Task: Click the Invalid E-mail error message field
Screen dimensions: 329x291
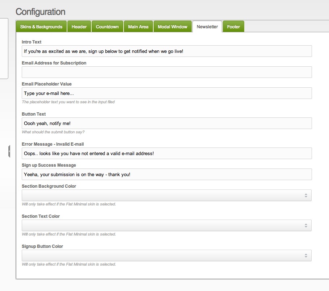Action: point(167,153)
